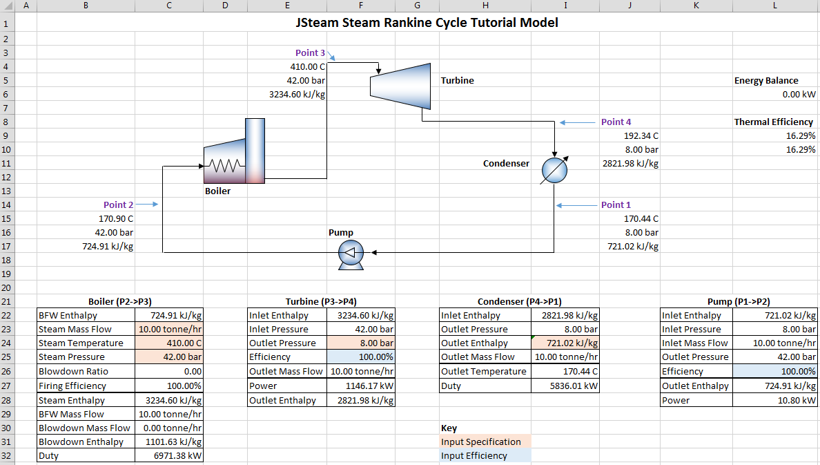This screenshot has width=820, height=465.
Task: Select Point 4 enthalpy 2821.98 kJ/kg
Action: click(x=629, y=163)
